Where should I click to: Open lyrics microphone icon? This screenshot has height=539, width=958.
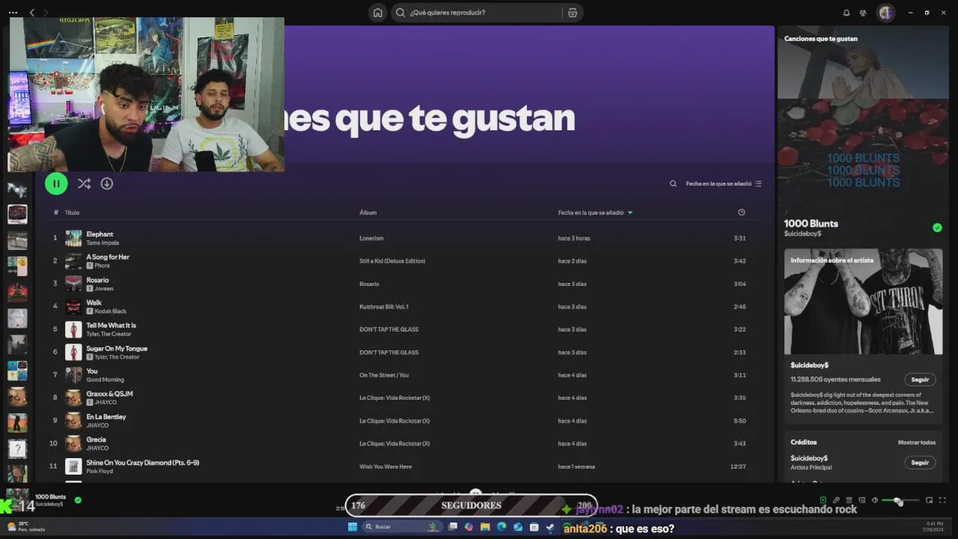point(836,500)
